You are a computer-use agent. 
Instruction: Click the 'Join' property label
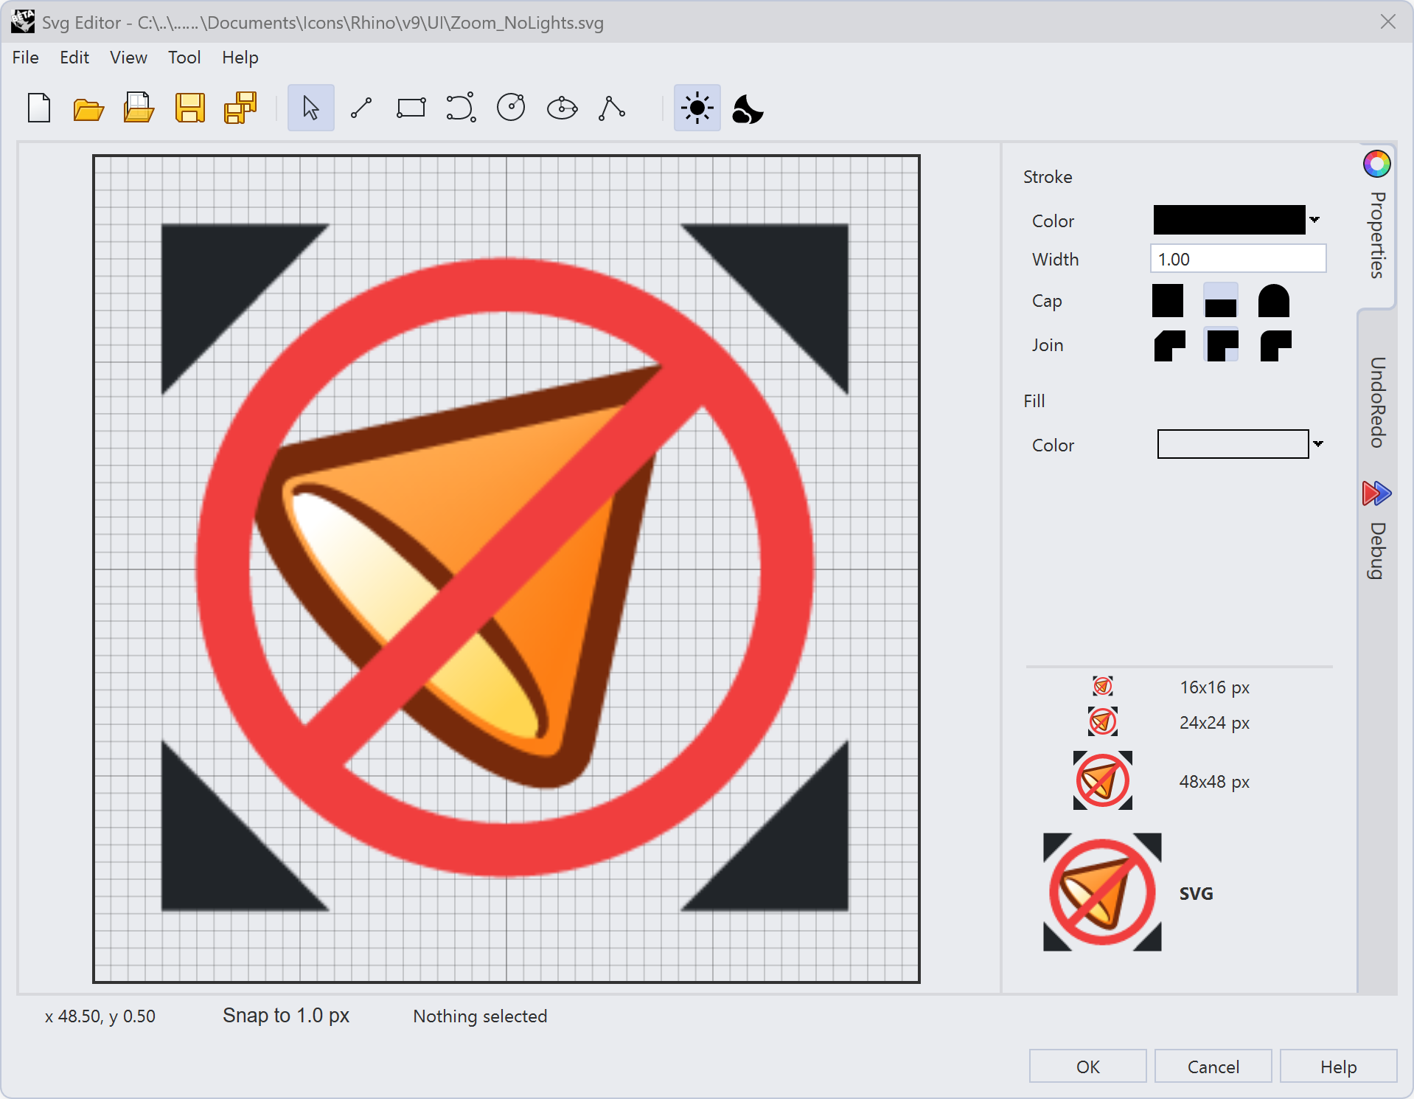tap(1048, 345)
